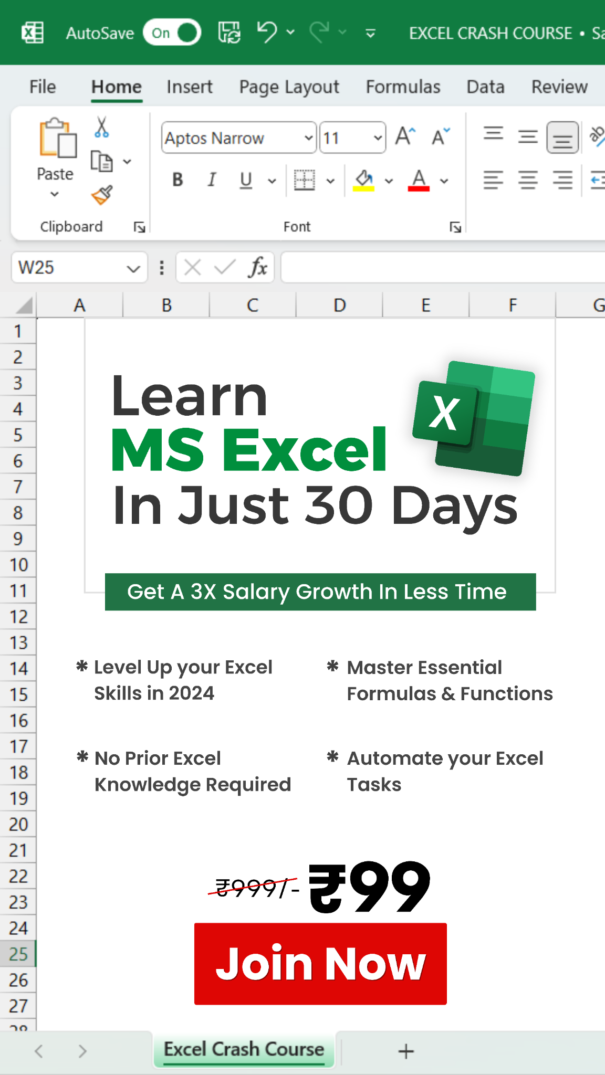
Task: Toggle Bold formatting
Action: pos(178,180)
